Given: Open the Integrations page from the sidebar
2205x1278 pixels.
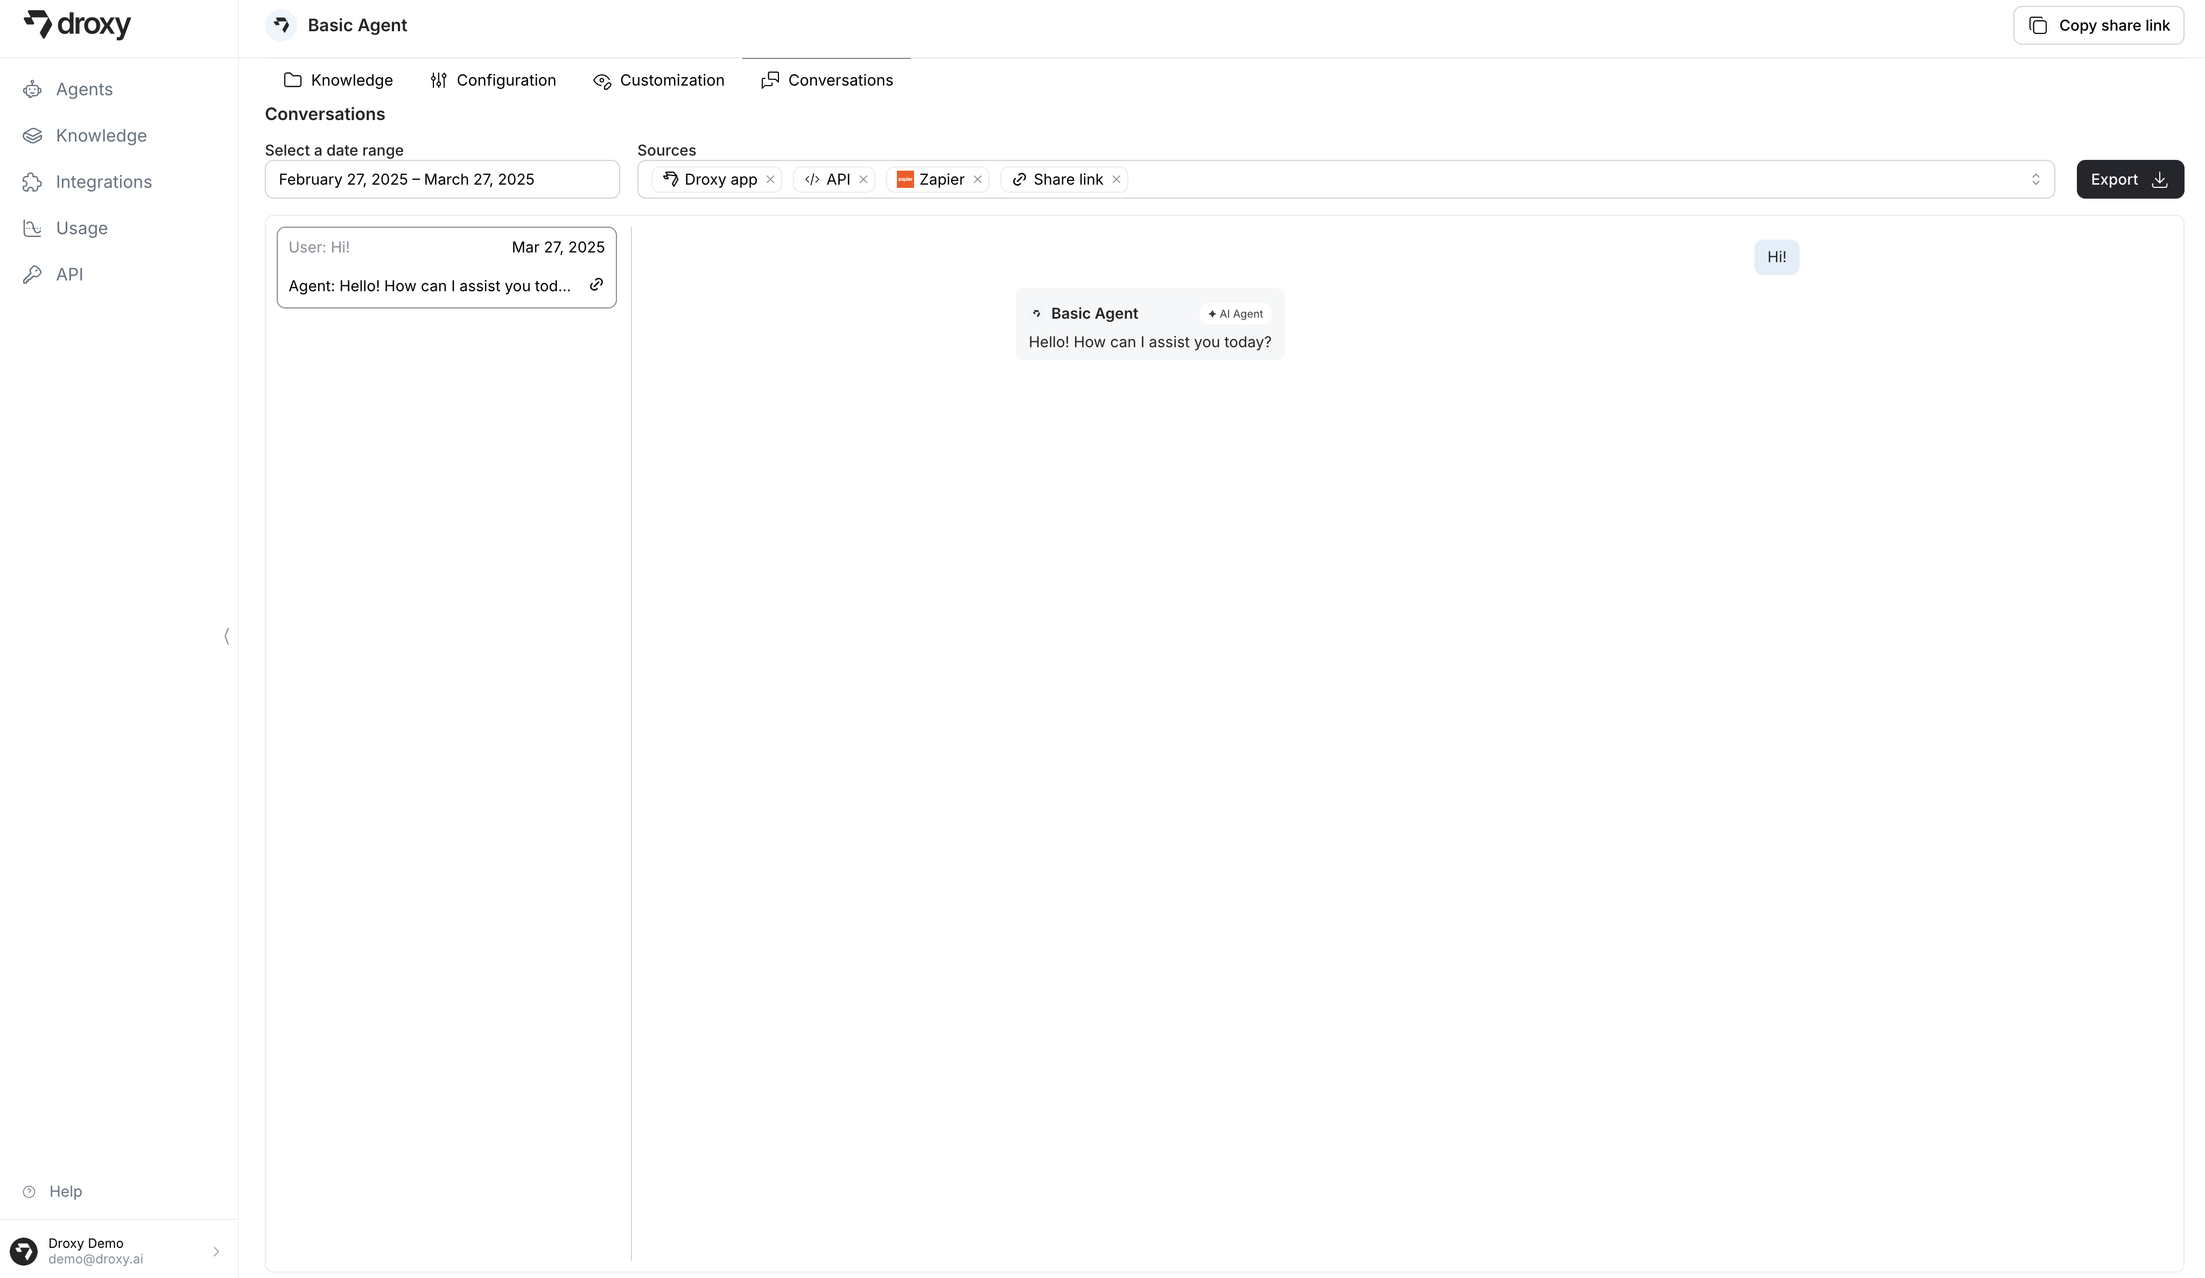Looking at the screenshot, I should [x=103, y=182].
